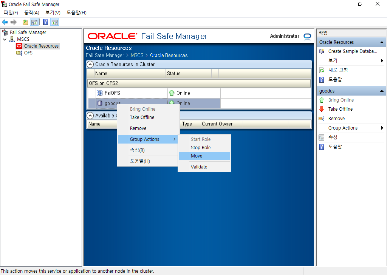Click red Take Offline arrow icon in Actions
The height and width of the screenshot is (275, 387).
[322, 109]
